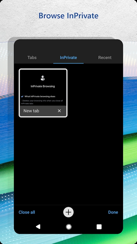
Task: Tap the Android home circle button
Action: tap(68, 227)
